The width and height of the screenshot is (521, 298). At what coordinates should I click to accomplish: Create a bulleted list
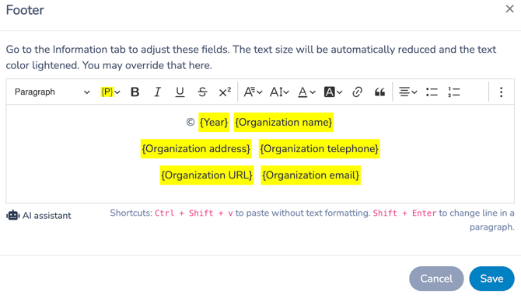pos(432,92)
